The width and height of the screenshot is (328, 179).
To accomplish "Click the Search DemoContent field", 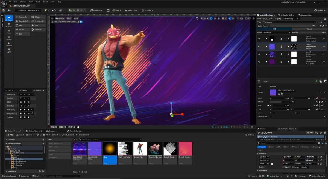I will [110, 140].
